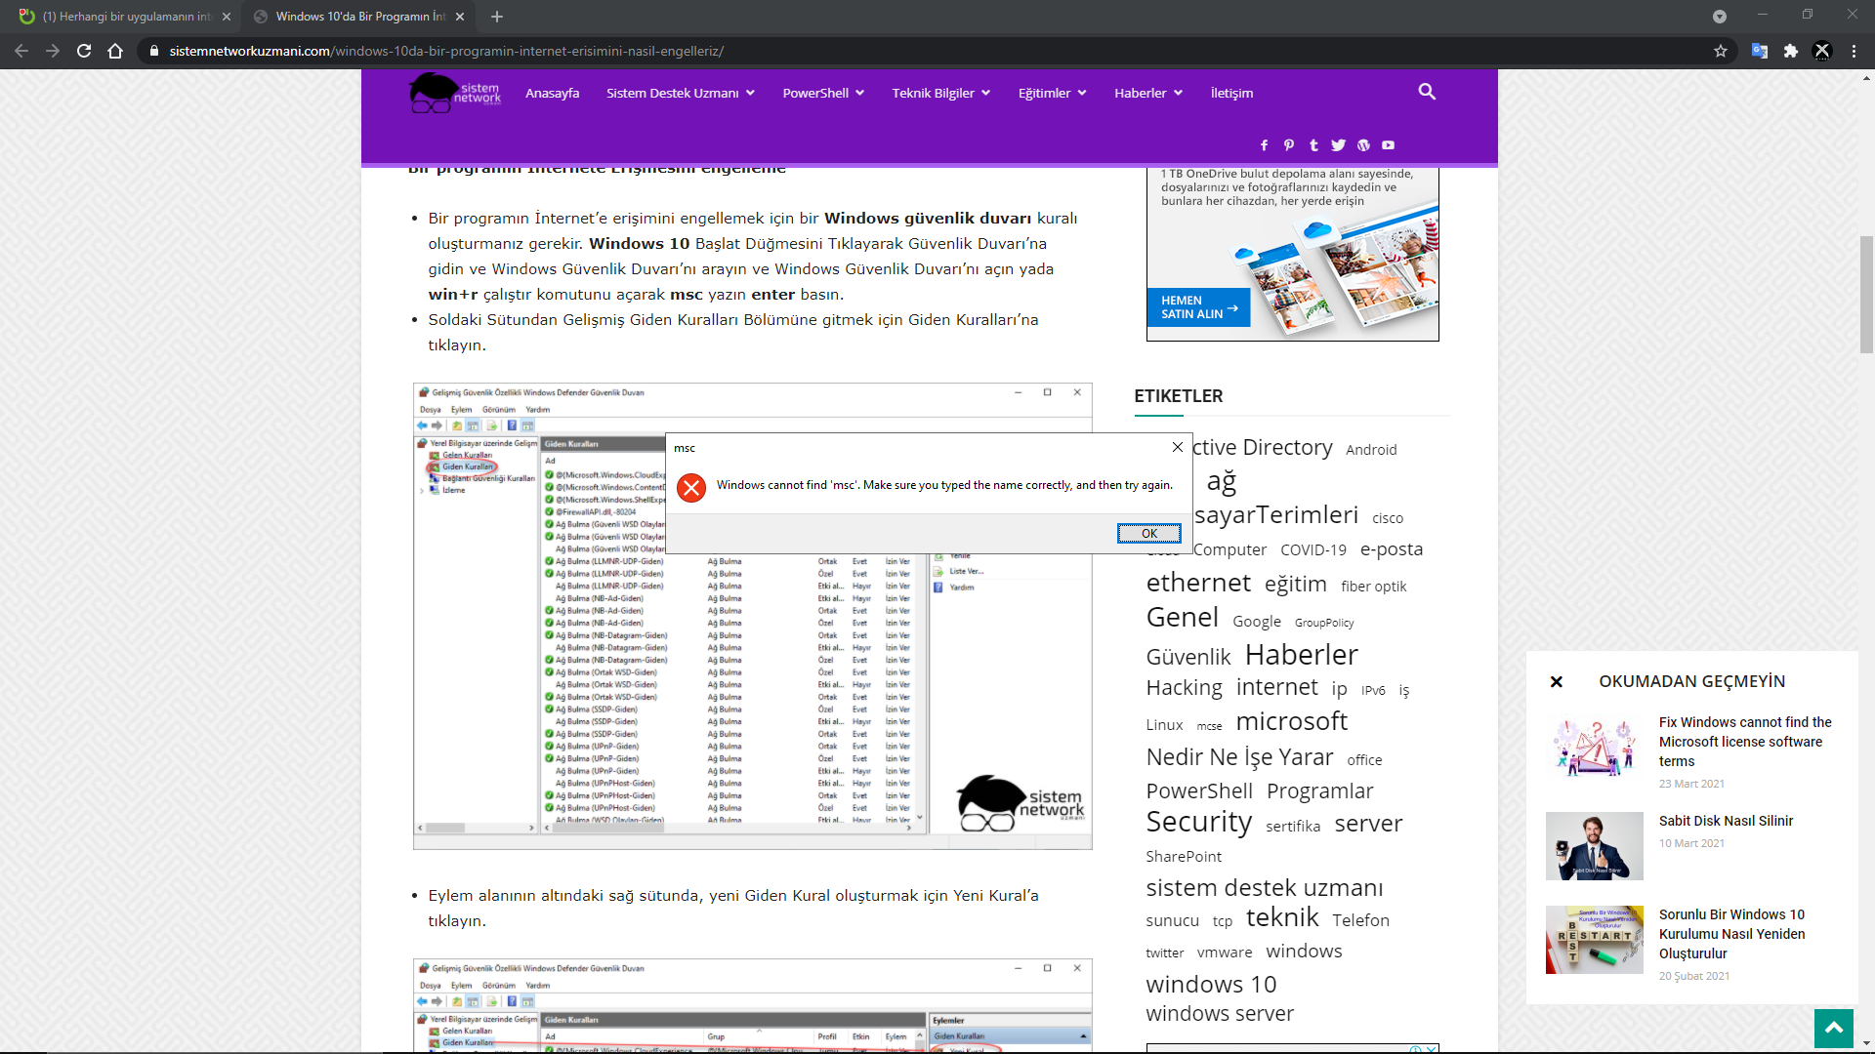The width and height of the screenshot is (1875, 1054).
Task: Open the Anasayfa menu item
Action: 552,93
